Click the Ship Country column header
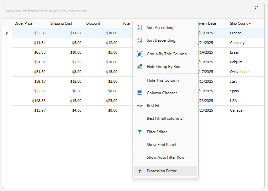This screenshot has width=268, height=191. [246, 23]
